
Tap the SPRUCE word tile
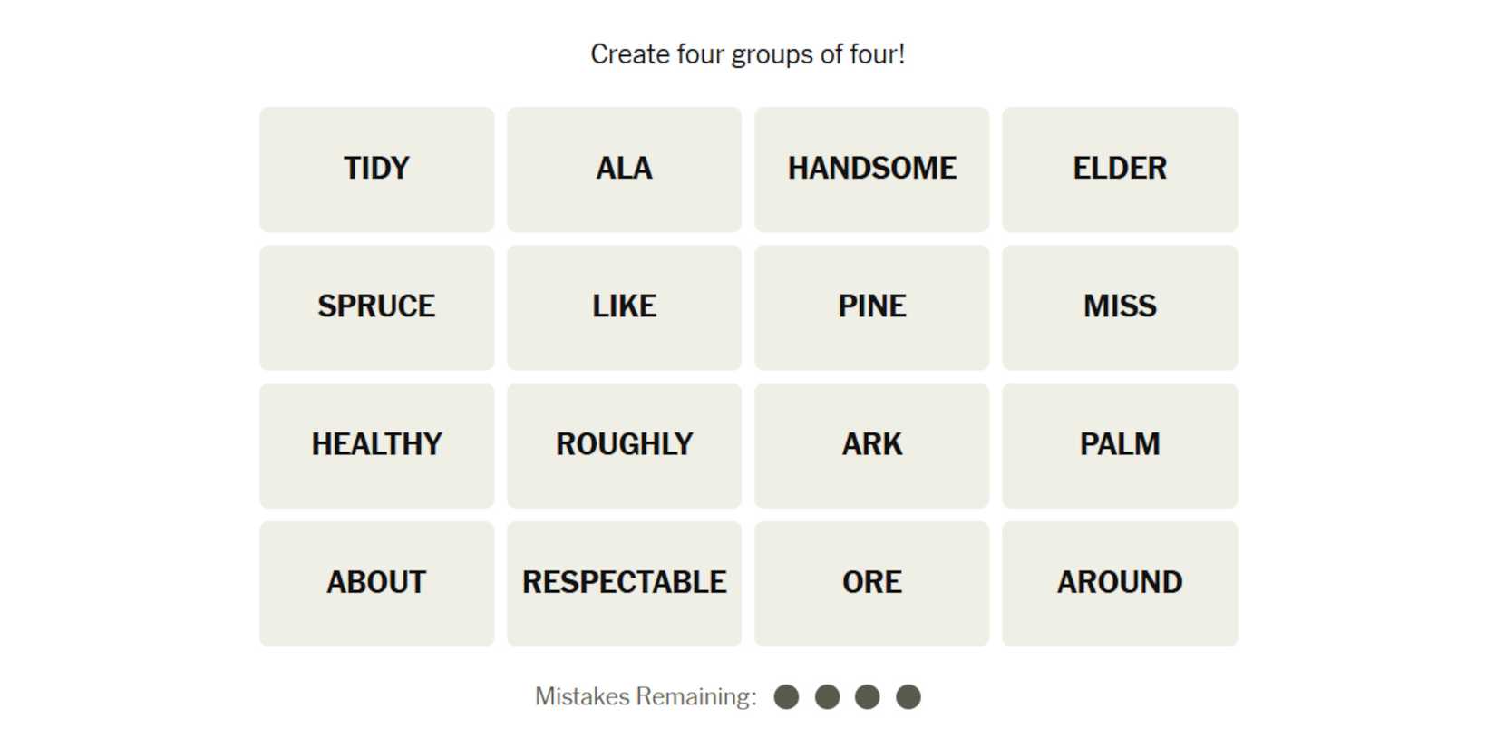pyautogui.click(x=376, y=306)
